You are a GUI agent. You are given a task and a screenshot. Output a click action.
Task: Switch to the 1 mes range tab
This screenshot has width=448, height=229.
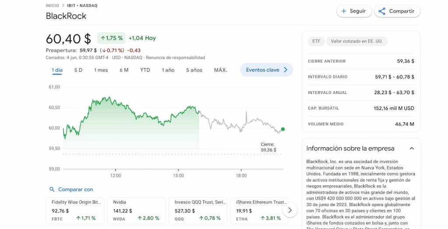tap(101, 70)
